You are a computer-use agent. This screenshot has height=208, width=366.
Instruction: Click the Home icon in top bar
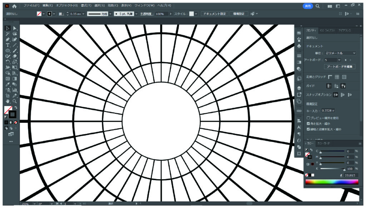tap(14, 6)
